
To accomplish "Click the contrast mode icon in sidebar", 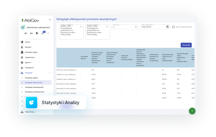I will click(x=37, y=33).
